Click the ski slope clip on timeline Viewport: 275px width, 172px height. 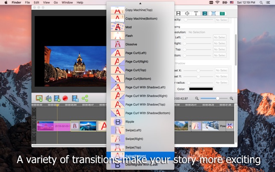210,126
